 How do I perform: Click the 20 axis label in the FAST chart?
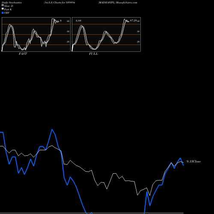(68, 42)
